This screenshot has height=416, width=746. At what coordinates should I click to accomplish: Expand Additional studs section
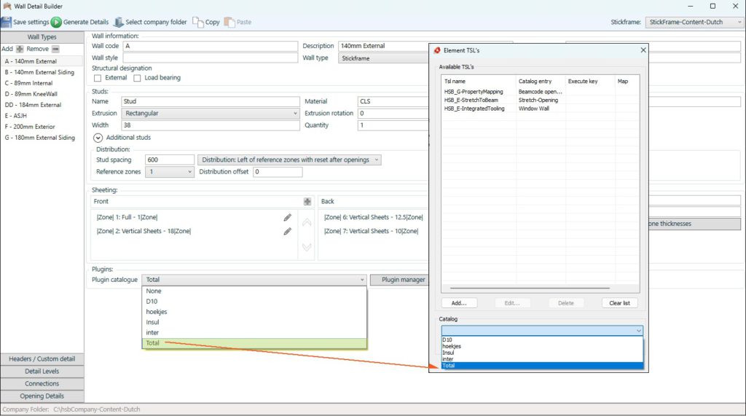[98, 138]
